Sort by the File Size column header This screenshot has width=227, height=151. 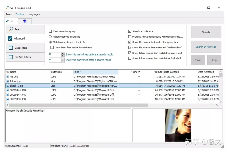click(152, 72)
